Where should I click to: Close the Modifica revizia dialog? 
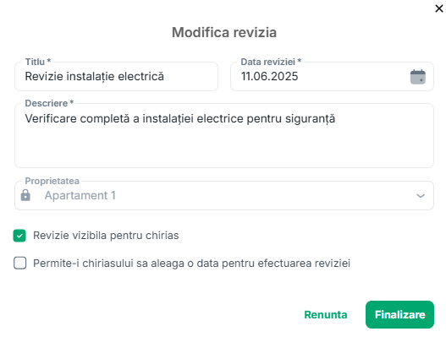(x=439, y=8)
